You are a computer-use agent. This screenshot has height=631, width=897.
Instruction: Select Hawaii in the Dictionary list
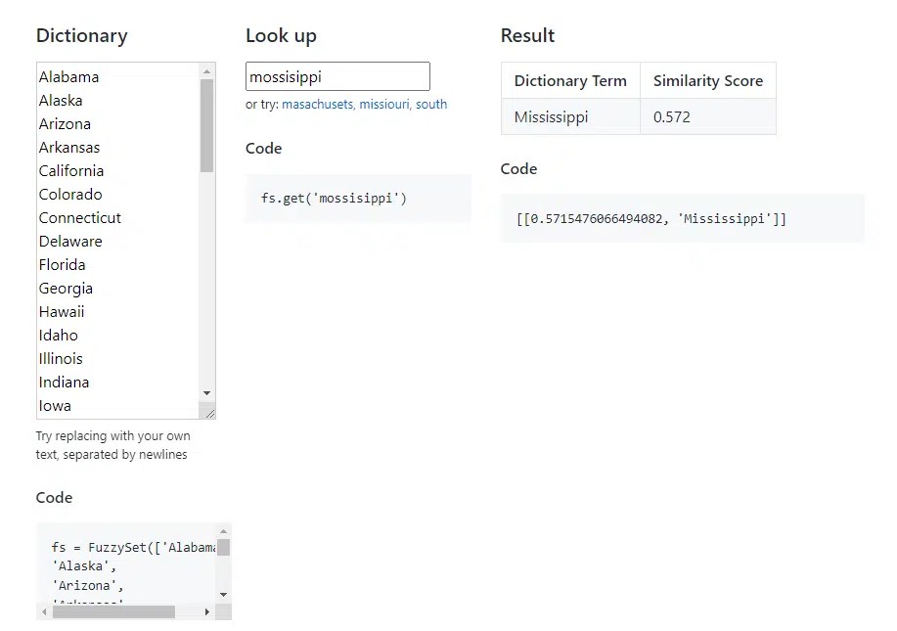click(x=62, y=311)
